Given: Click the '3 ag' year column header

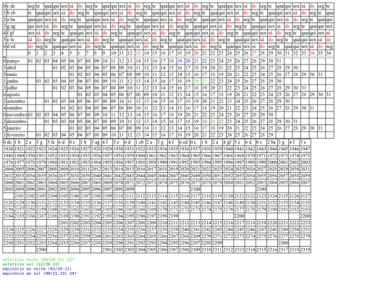Looking at the screenshot, I should click(96, 143).
